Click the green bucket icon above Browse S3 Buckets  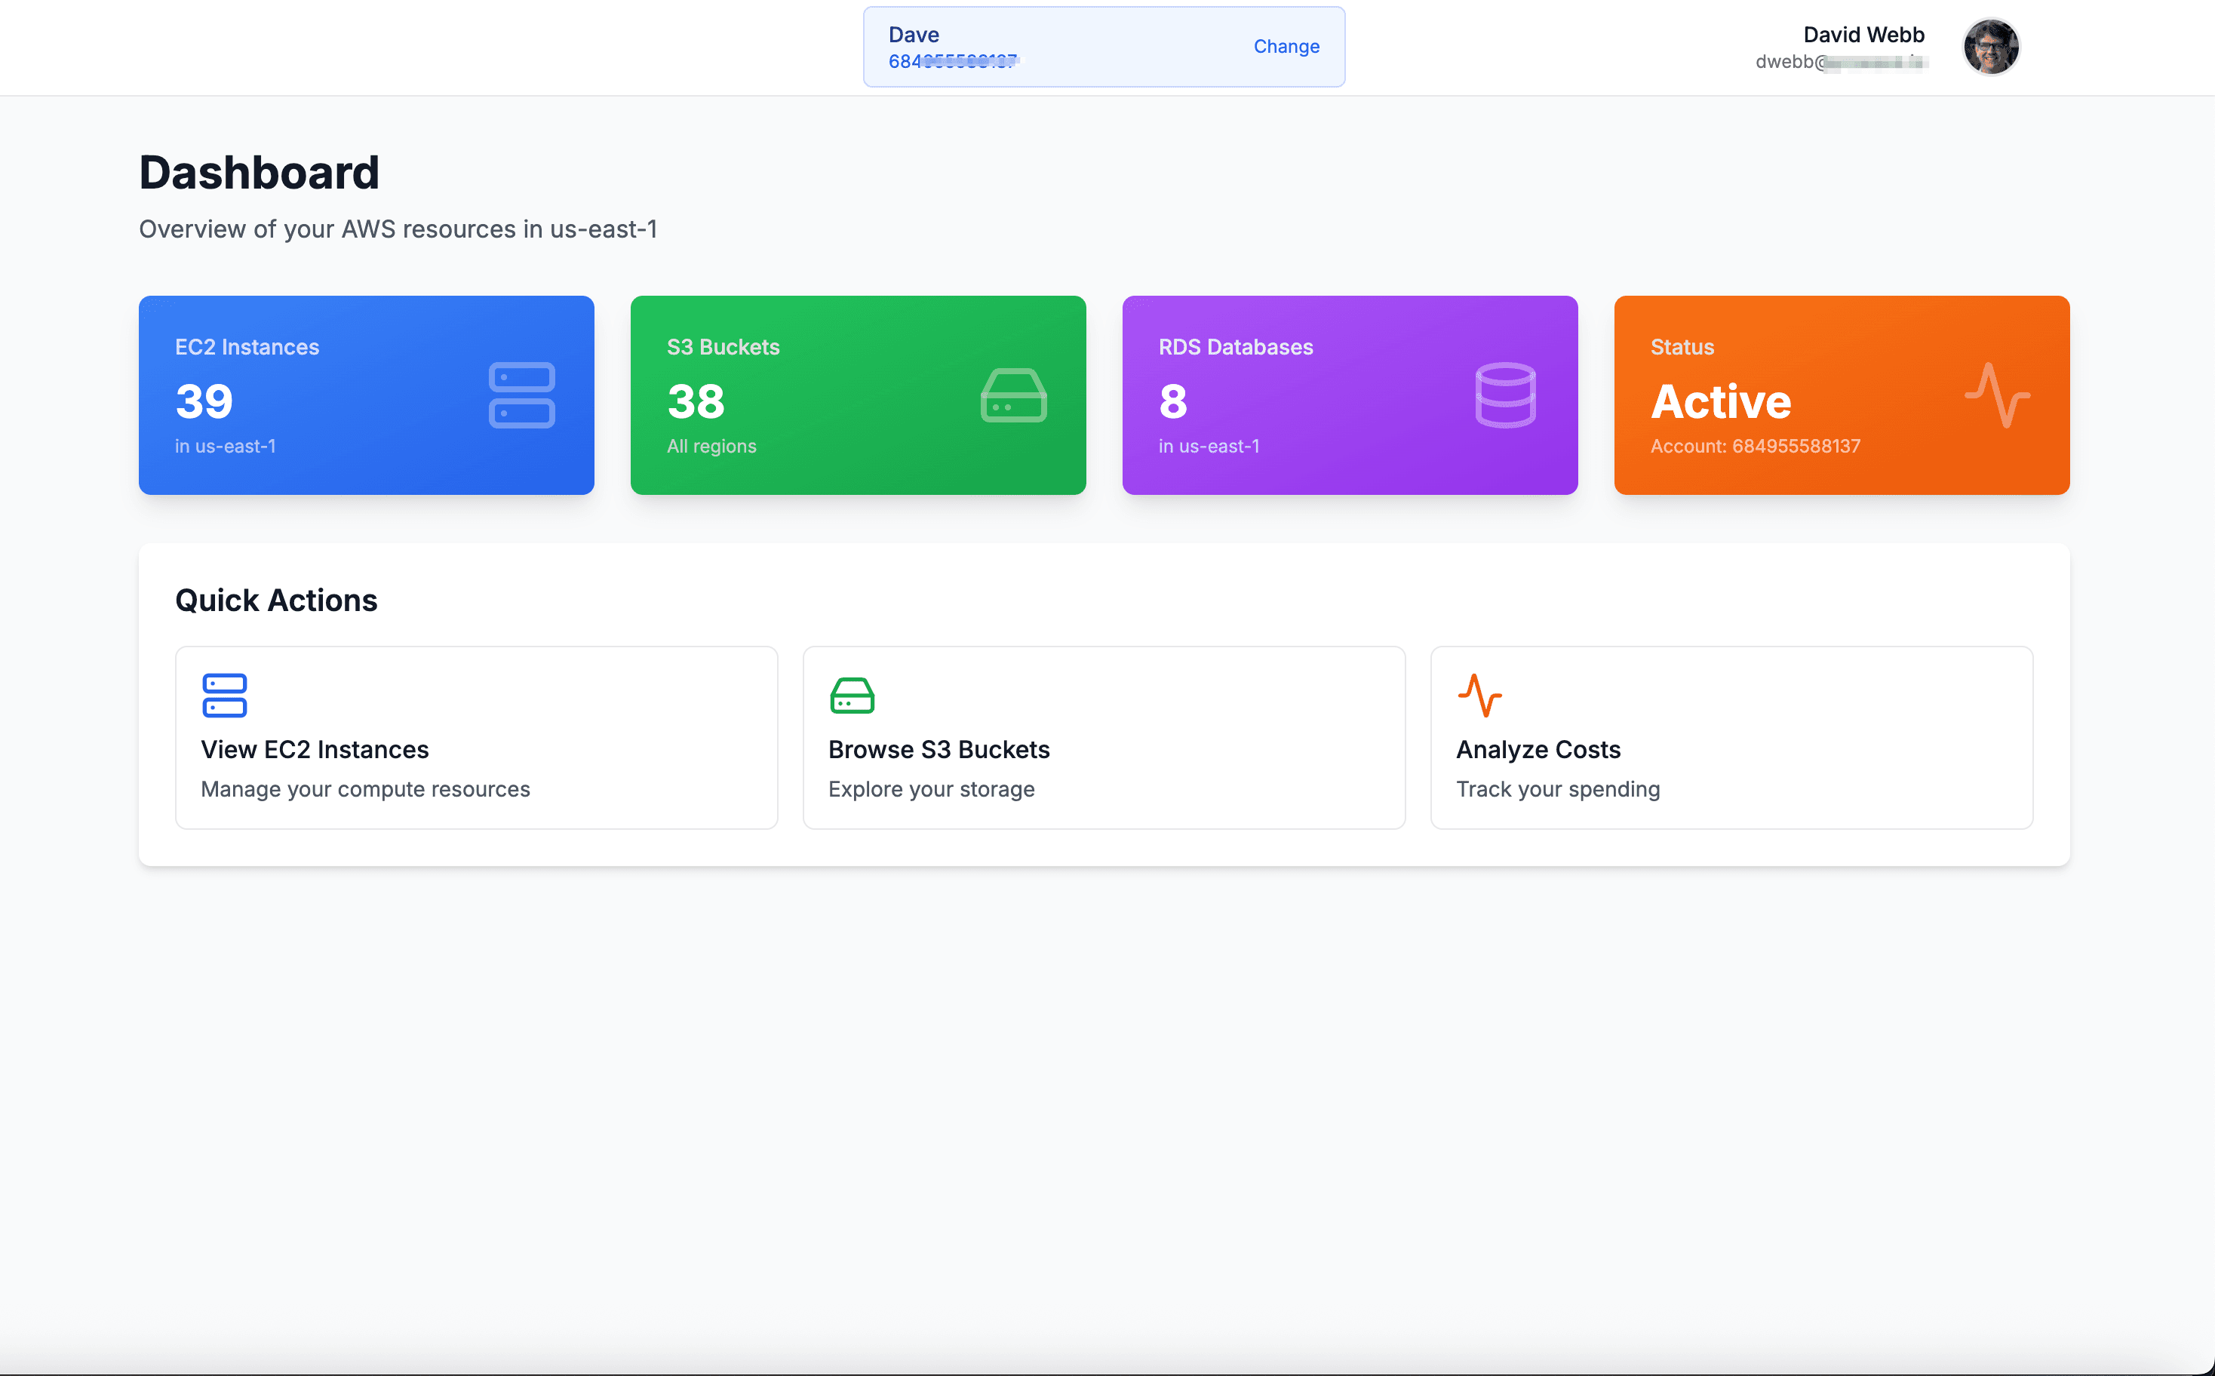pyautogui.click(x=852, y=696)
